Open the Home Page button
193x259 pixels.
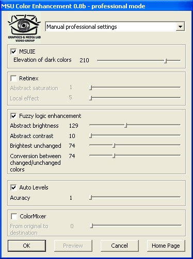[x=166, y=246]
